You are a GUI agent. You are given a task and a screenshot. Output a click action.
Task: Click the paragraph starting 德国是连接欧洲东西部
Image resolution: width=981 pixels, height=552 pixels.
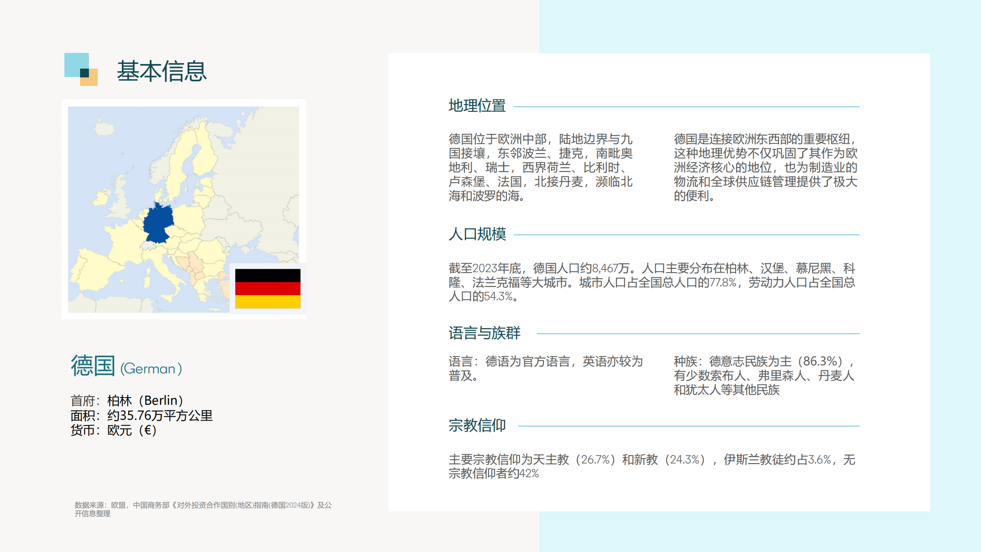pos(765,167)
